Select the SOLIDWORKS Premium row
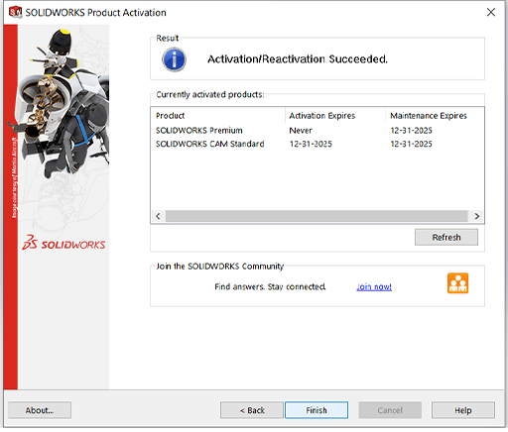The width and height of the screenshot is (508, 432). point(317,131)
